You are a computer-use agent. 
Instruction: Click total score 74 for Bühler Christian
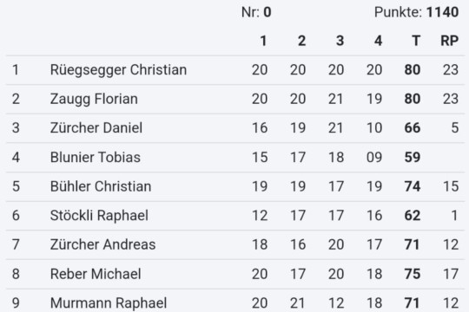(413, 186)
